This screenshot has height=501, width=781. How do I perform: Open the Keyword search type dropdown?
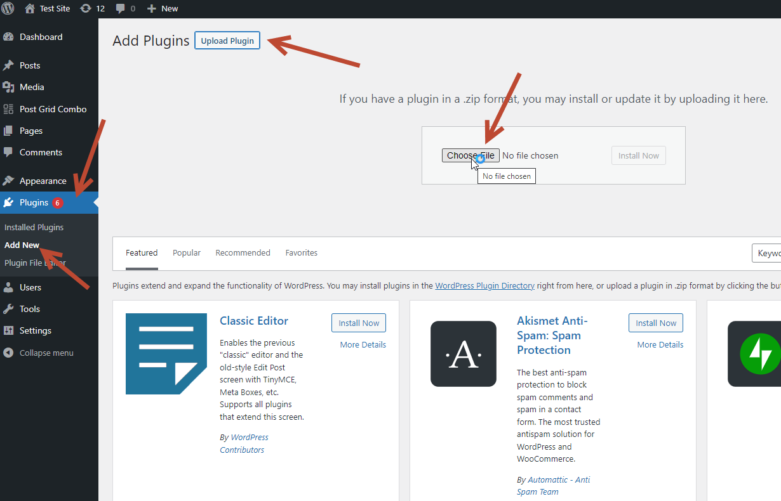coord(767,253)
